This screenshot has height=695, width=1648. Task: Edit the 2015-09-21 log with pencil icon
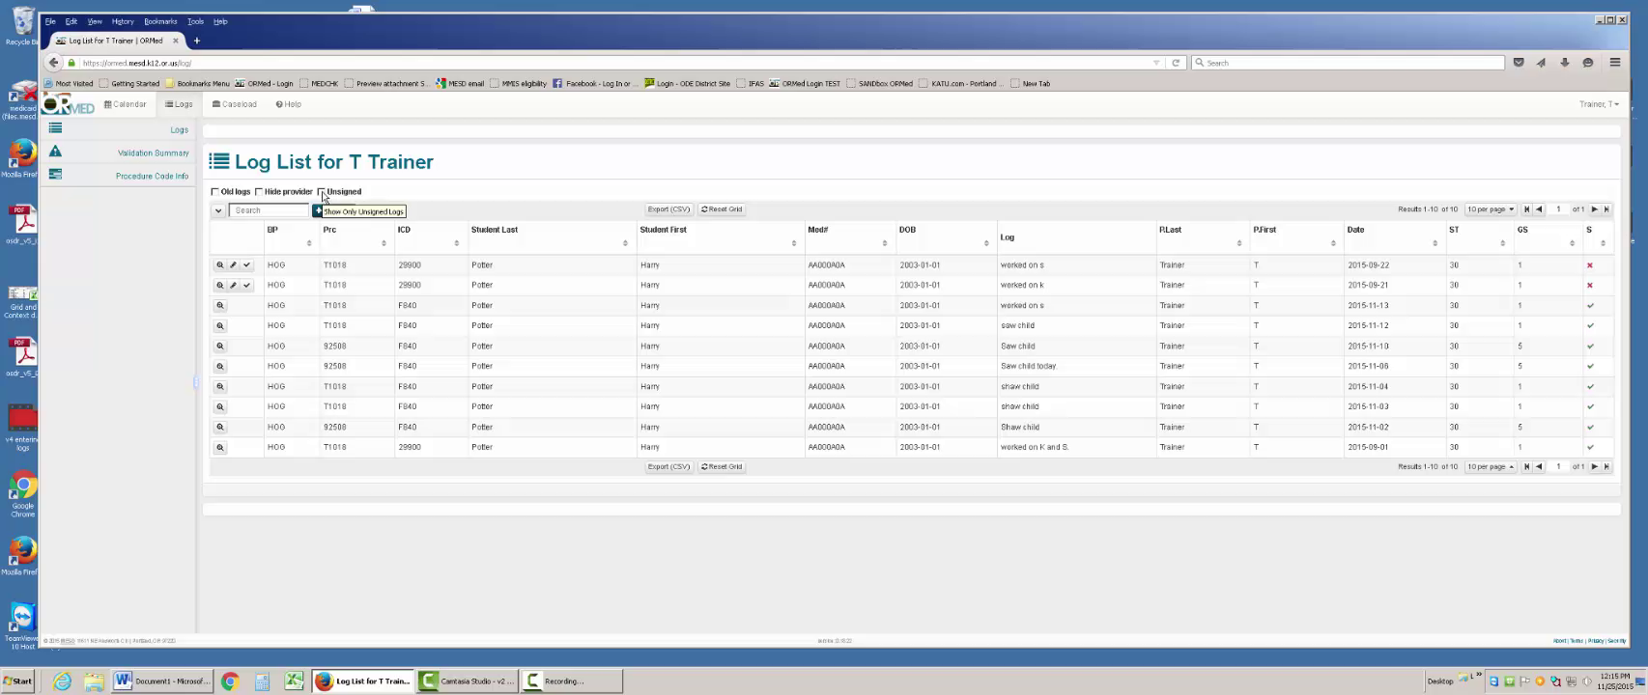[x=233, y=285]
